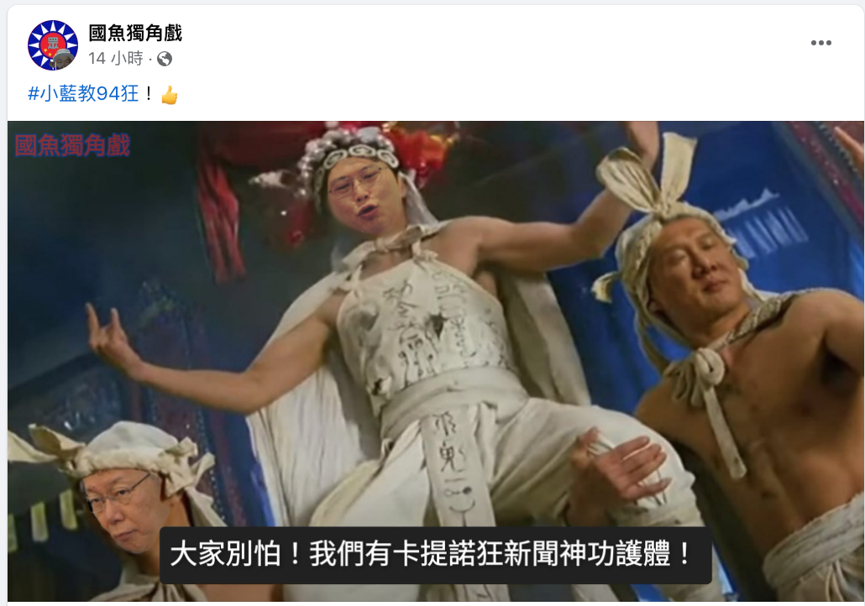
Task: Follow the #小藍教94狂 hashtag
Action: [x=83, y=94]
